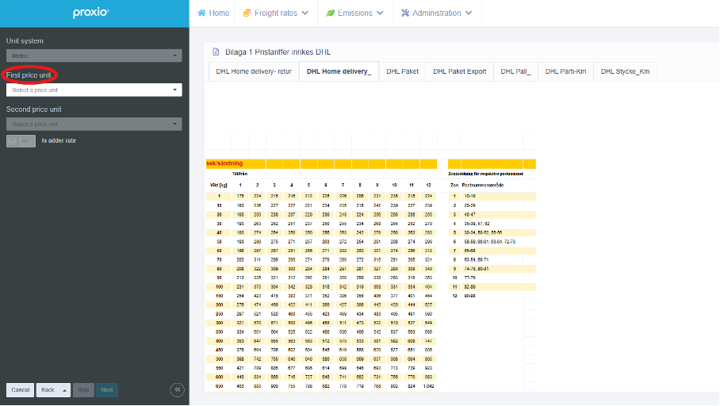Open the First price unit dropdown
Viewport: 720px width, 406px height.
(x=94, y=90)
